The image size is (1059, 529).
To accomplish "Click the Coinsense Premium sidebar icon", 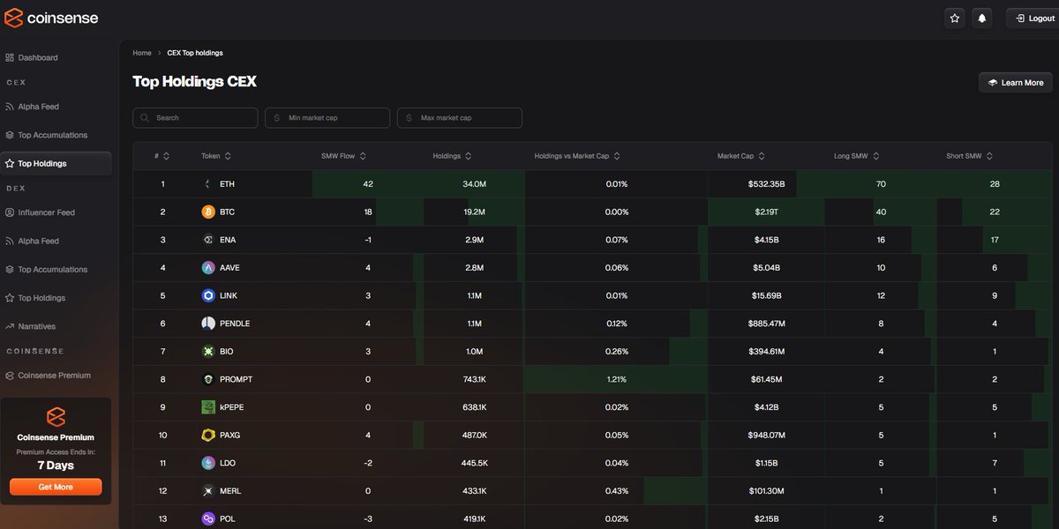I will pos(10,376).
